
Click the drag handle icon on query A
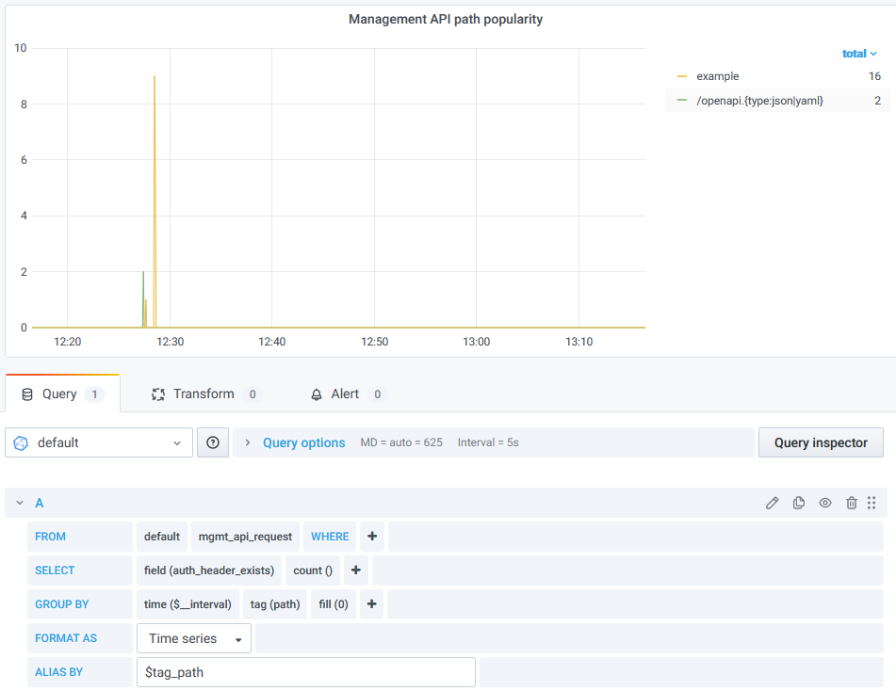click(x=872, y=503)
